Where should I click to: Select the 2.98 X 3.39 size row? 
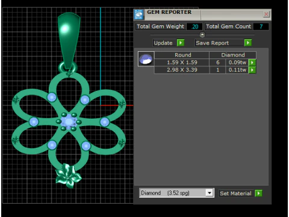182,70
